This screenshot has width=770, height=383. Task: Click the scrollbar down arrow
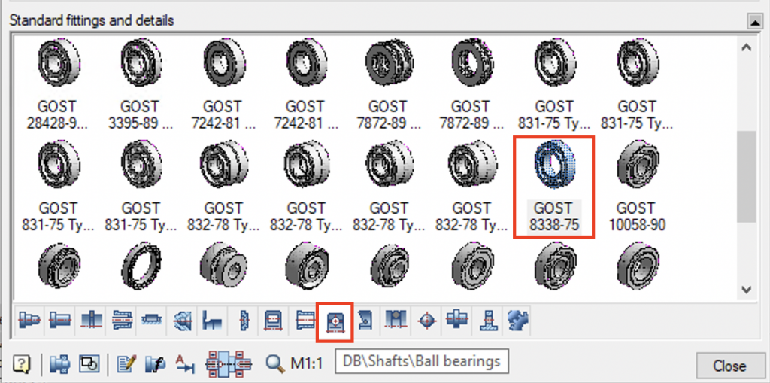tap(746, 289)
